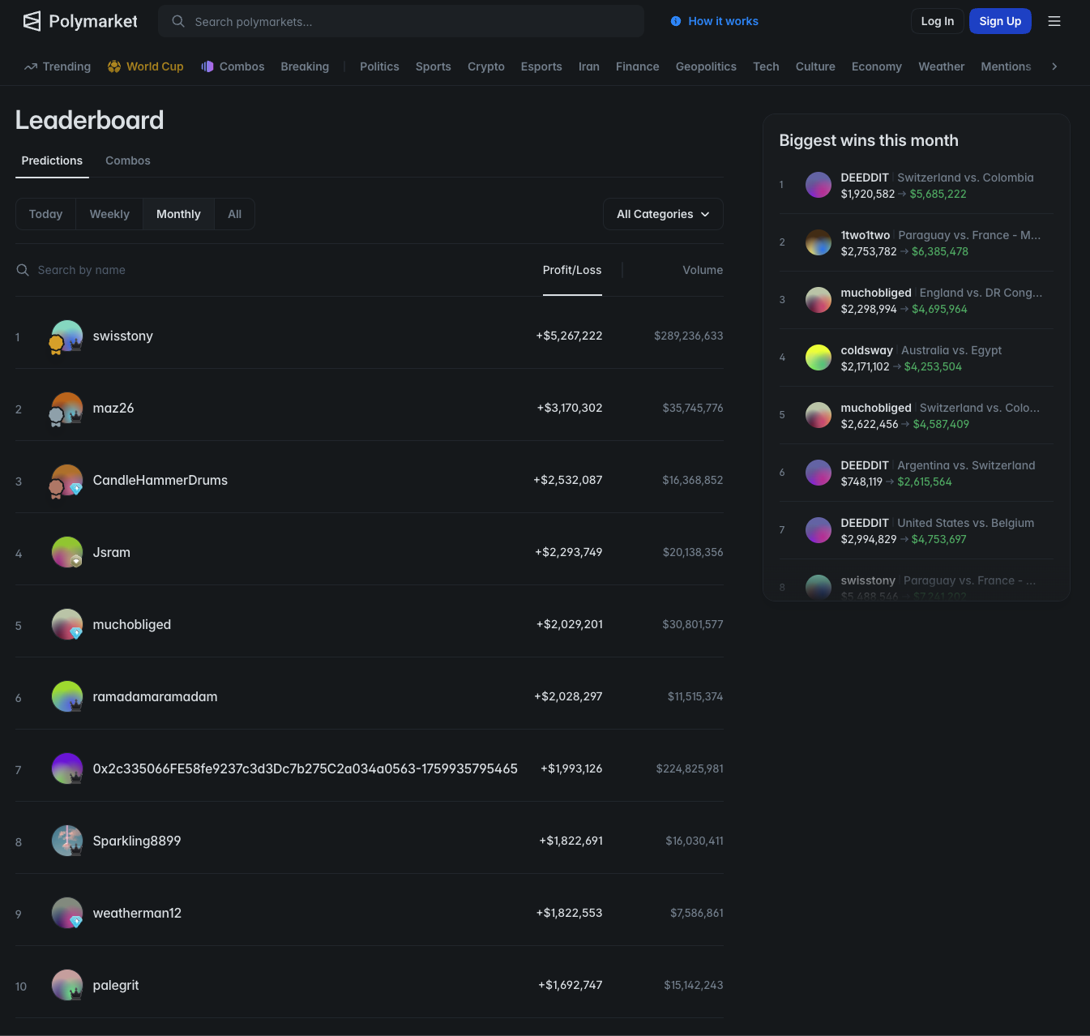Open the Crypto category
The image size is (1090, 1036).
click(486, 66)
